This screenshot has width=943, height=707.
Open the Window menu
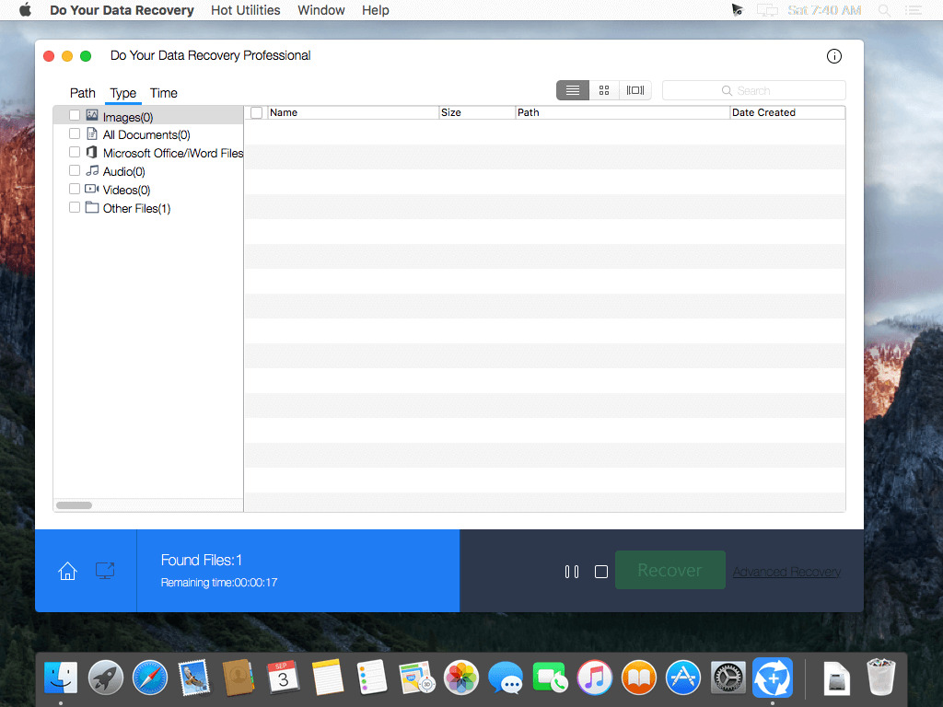(321, 10)
